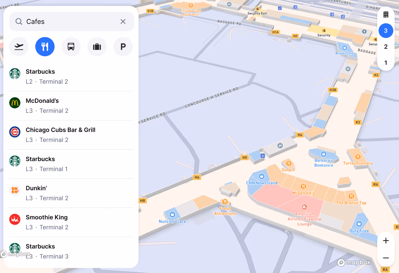Click gate H8 label on map
This screenshot has height=273, width=399.
click(x=142, y=200)
